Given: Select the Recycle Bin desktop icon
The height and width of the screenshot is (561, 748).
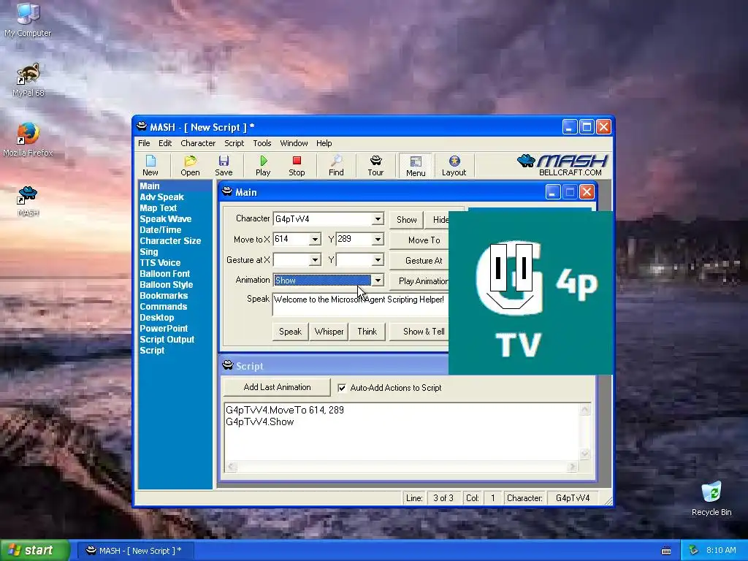Looking at the screenshot, I should click(711, 499).
